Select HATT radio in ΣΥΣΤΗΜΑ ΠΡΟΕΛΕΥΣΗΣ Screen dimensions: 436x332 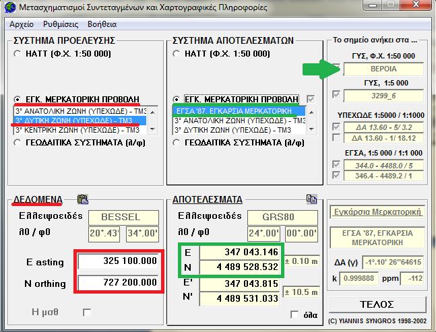coord(18,54)
